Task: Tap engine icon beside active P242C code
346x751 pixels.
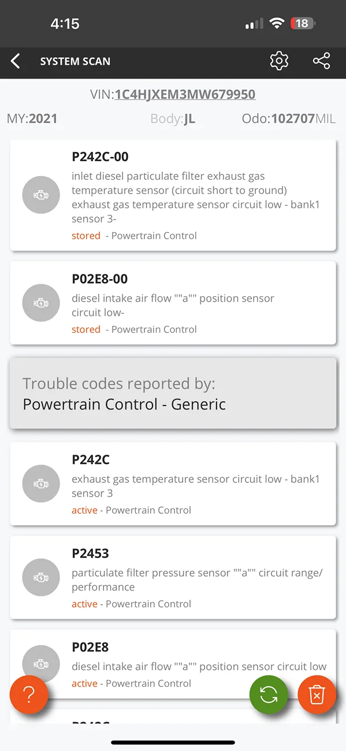Action: 41,484
